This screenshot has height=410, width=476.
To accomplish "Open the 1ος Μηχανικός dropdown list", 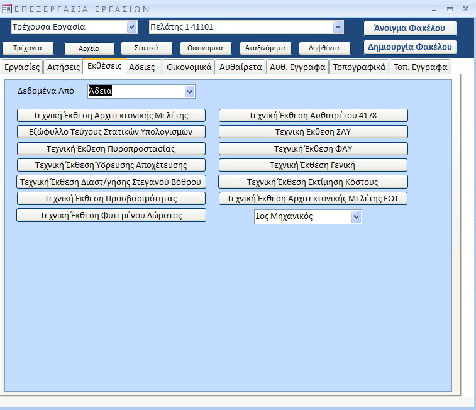I will click(357, 217).
